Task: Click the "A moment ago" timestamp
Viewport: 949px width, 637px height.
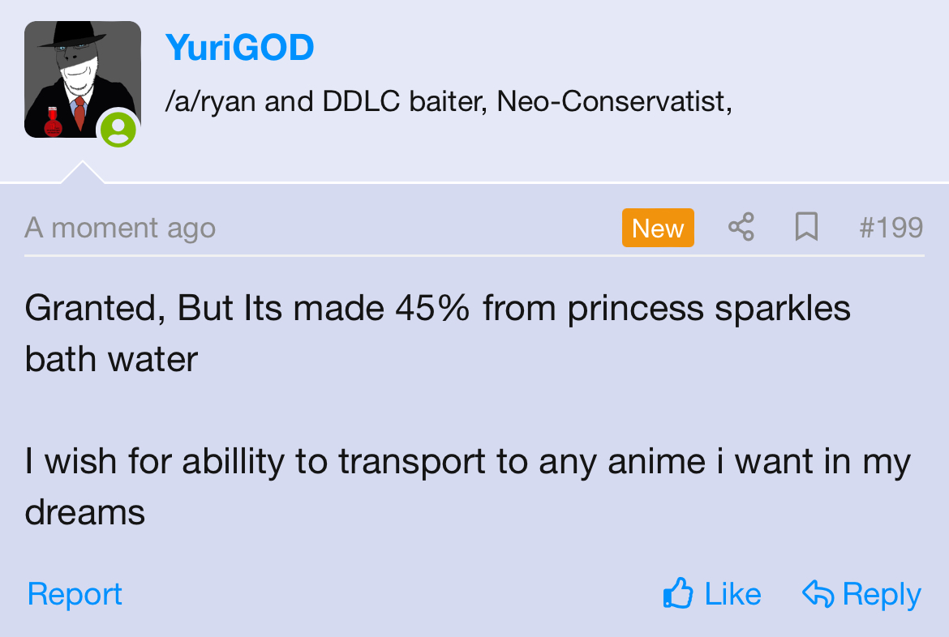Action: 120,228
